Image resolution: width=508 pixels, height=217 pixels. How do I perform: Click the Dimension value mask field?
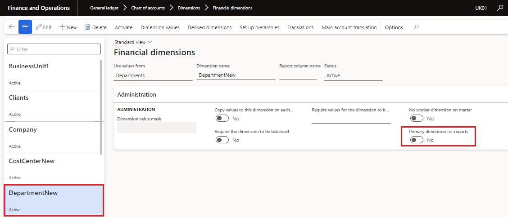(156, 128)
